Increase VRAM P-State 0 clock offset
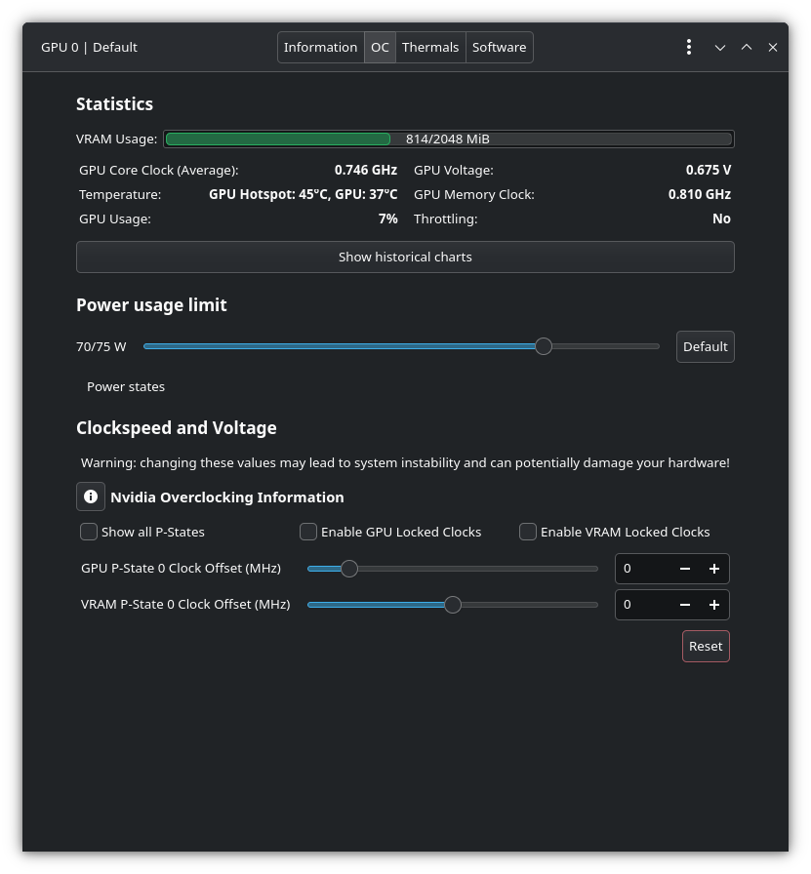 [x=714, y=605]
